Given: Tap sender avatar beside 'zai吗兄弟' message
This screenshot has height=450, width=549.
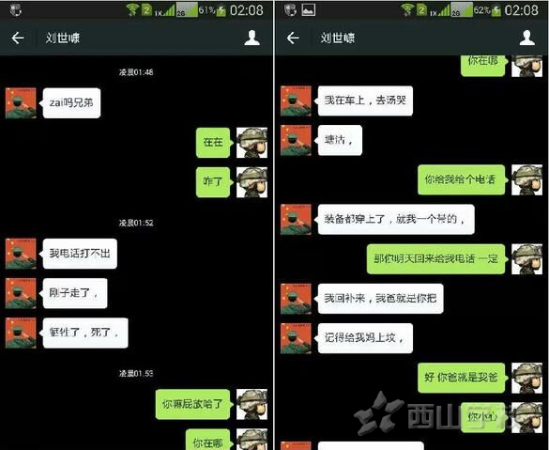Looking at the screenshot, I should [x=21, y=102].
